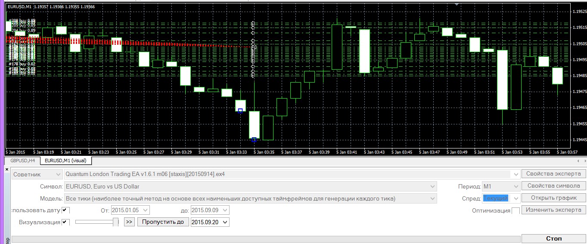
Task: Open the Спред dropdown arrow
Action: [516, 198]
